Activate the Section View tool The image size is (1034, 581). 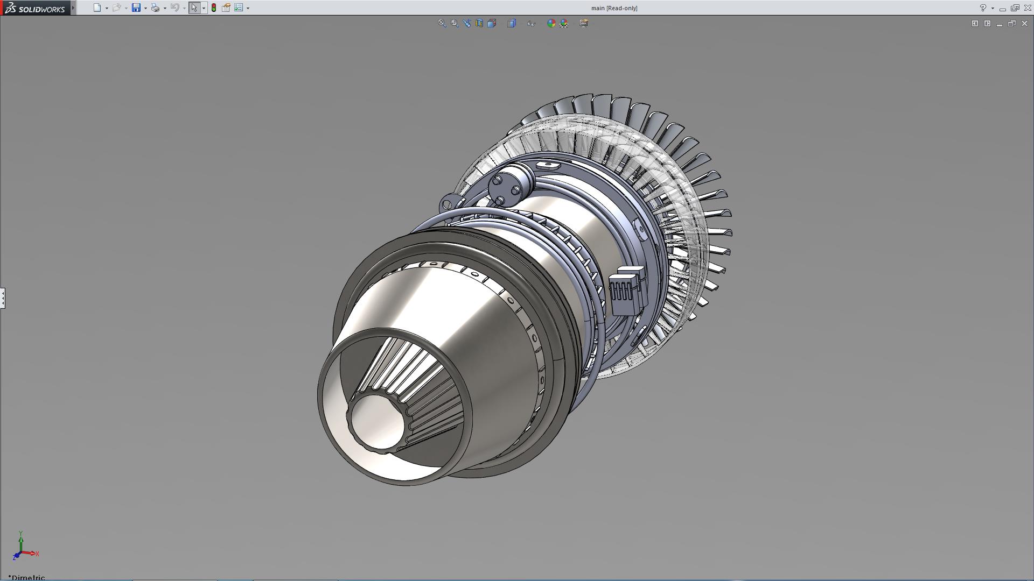[x=479, y=23]
